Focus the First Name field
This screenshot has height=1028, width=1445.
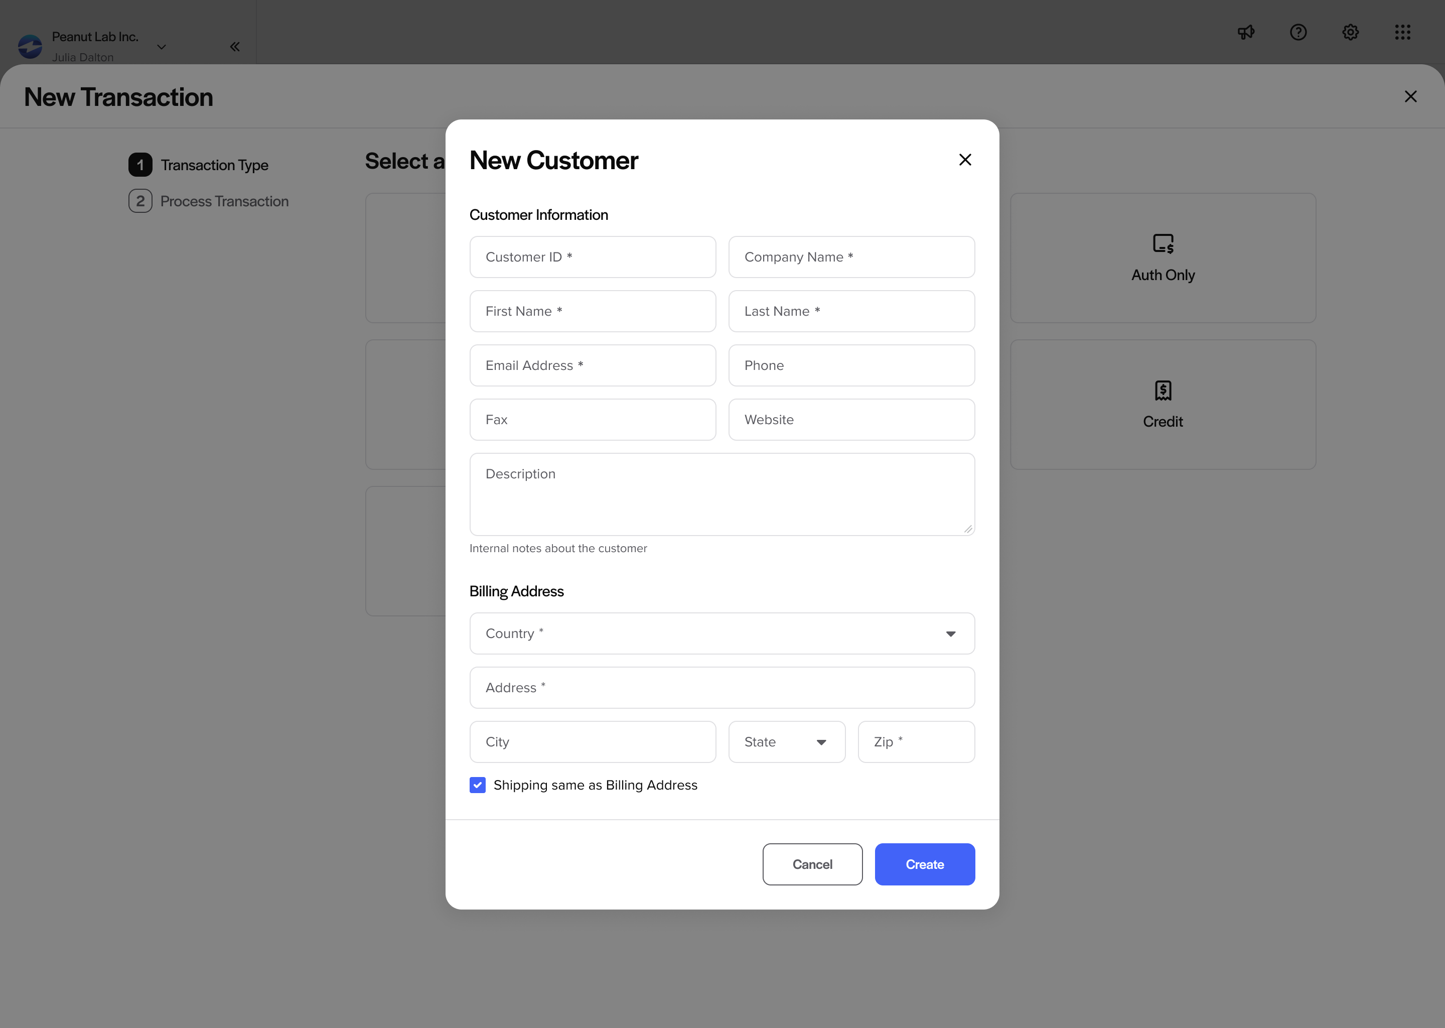[x=593, y=311]
